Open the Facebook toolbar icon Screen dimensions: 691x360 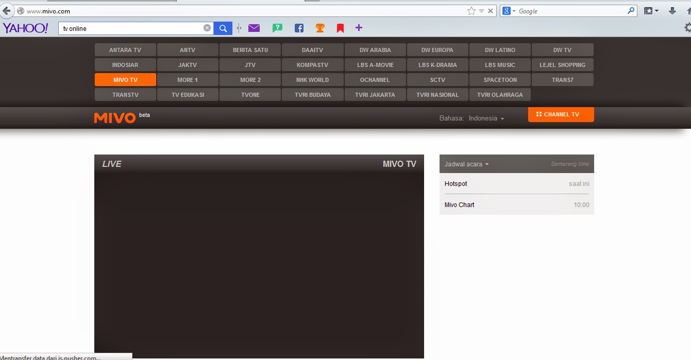[299, 28]
